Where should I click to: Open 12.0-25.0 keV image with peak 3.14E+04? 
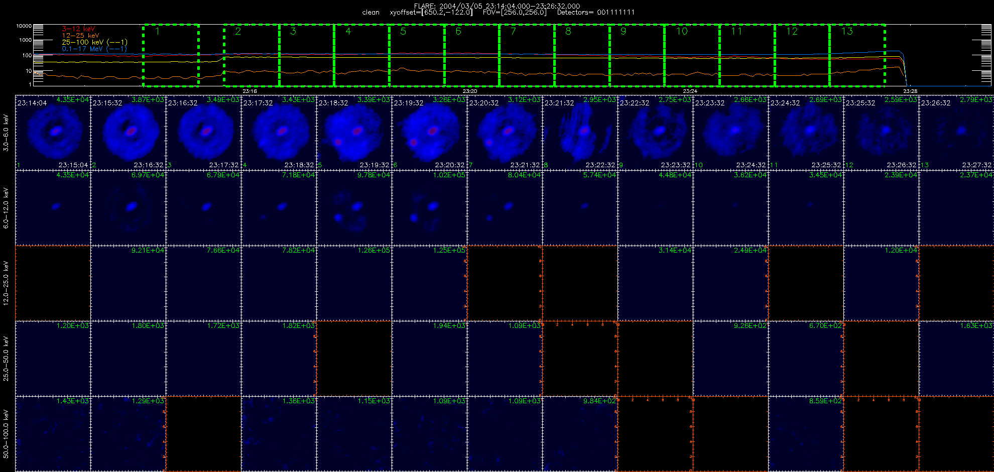click(656, 283)
